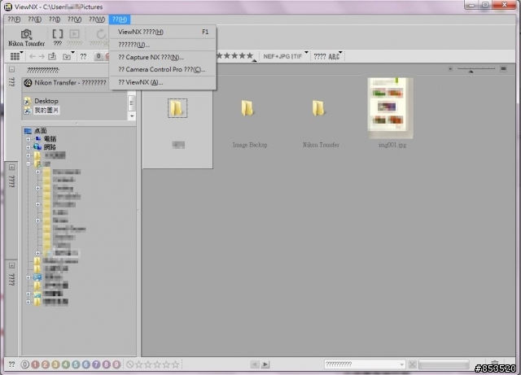
Task: Choose ViewNX ????(H) F1 help item
Action: pyautogui.click(x=163, y=32)
